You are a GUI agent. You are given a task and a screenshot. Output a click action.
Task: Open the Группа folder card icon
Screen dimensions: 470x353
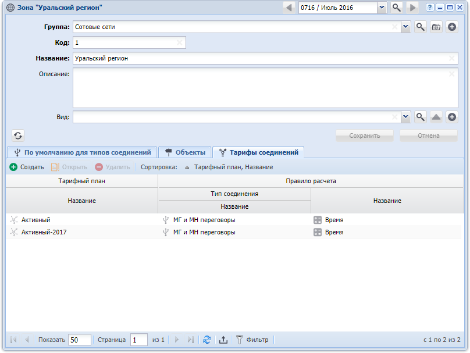pos(436,27)
